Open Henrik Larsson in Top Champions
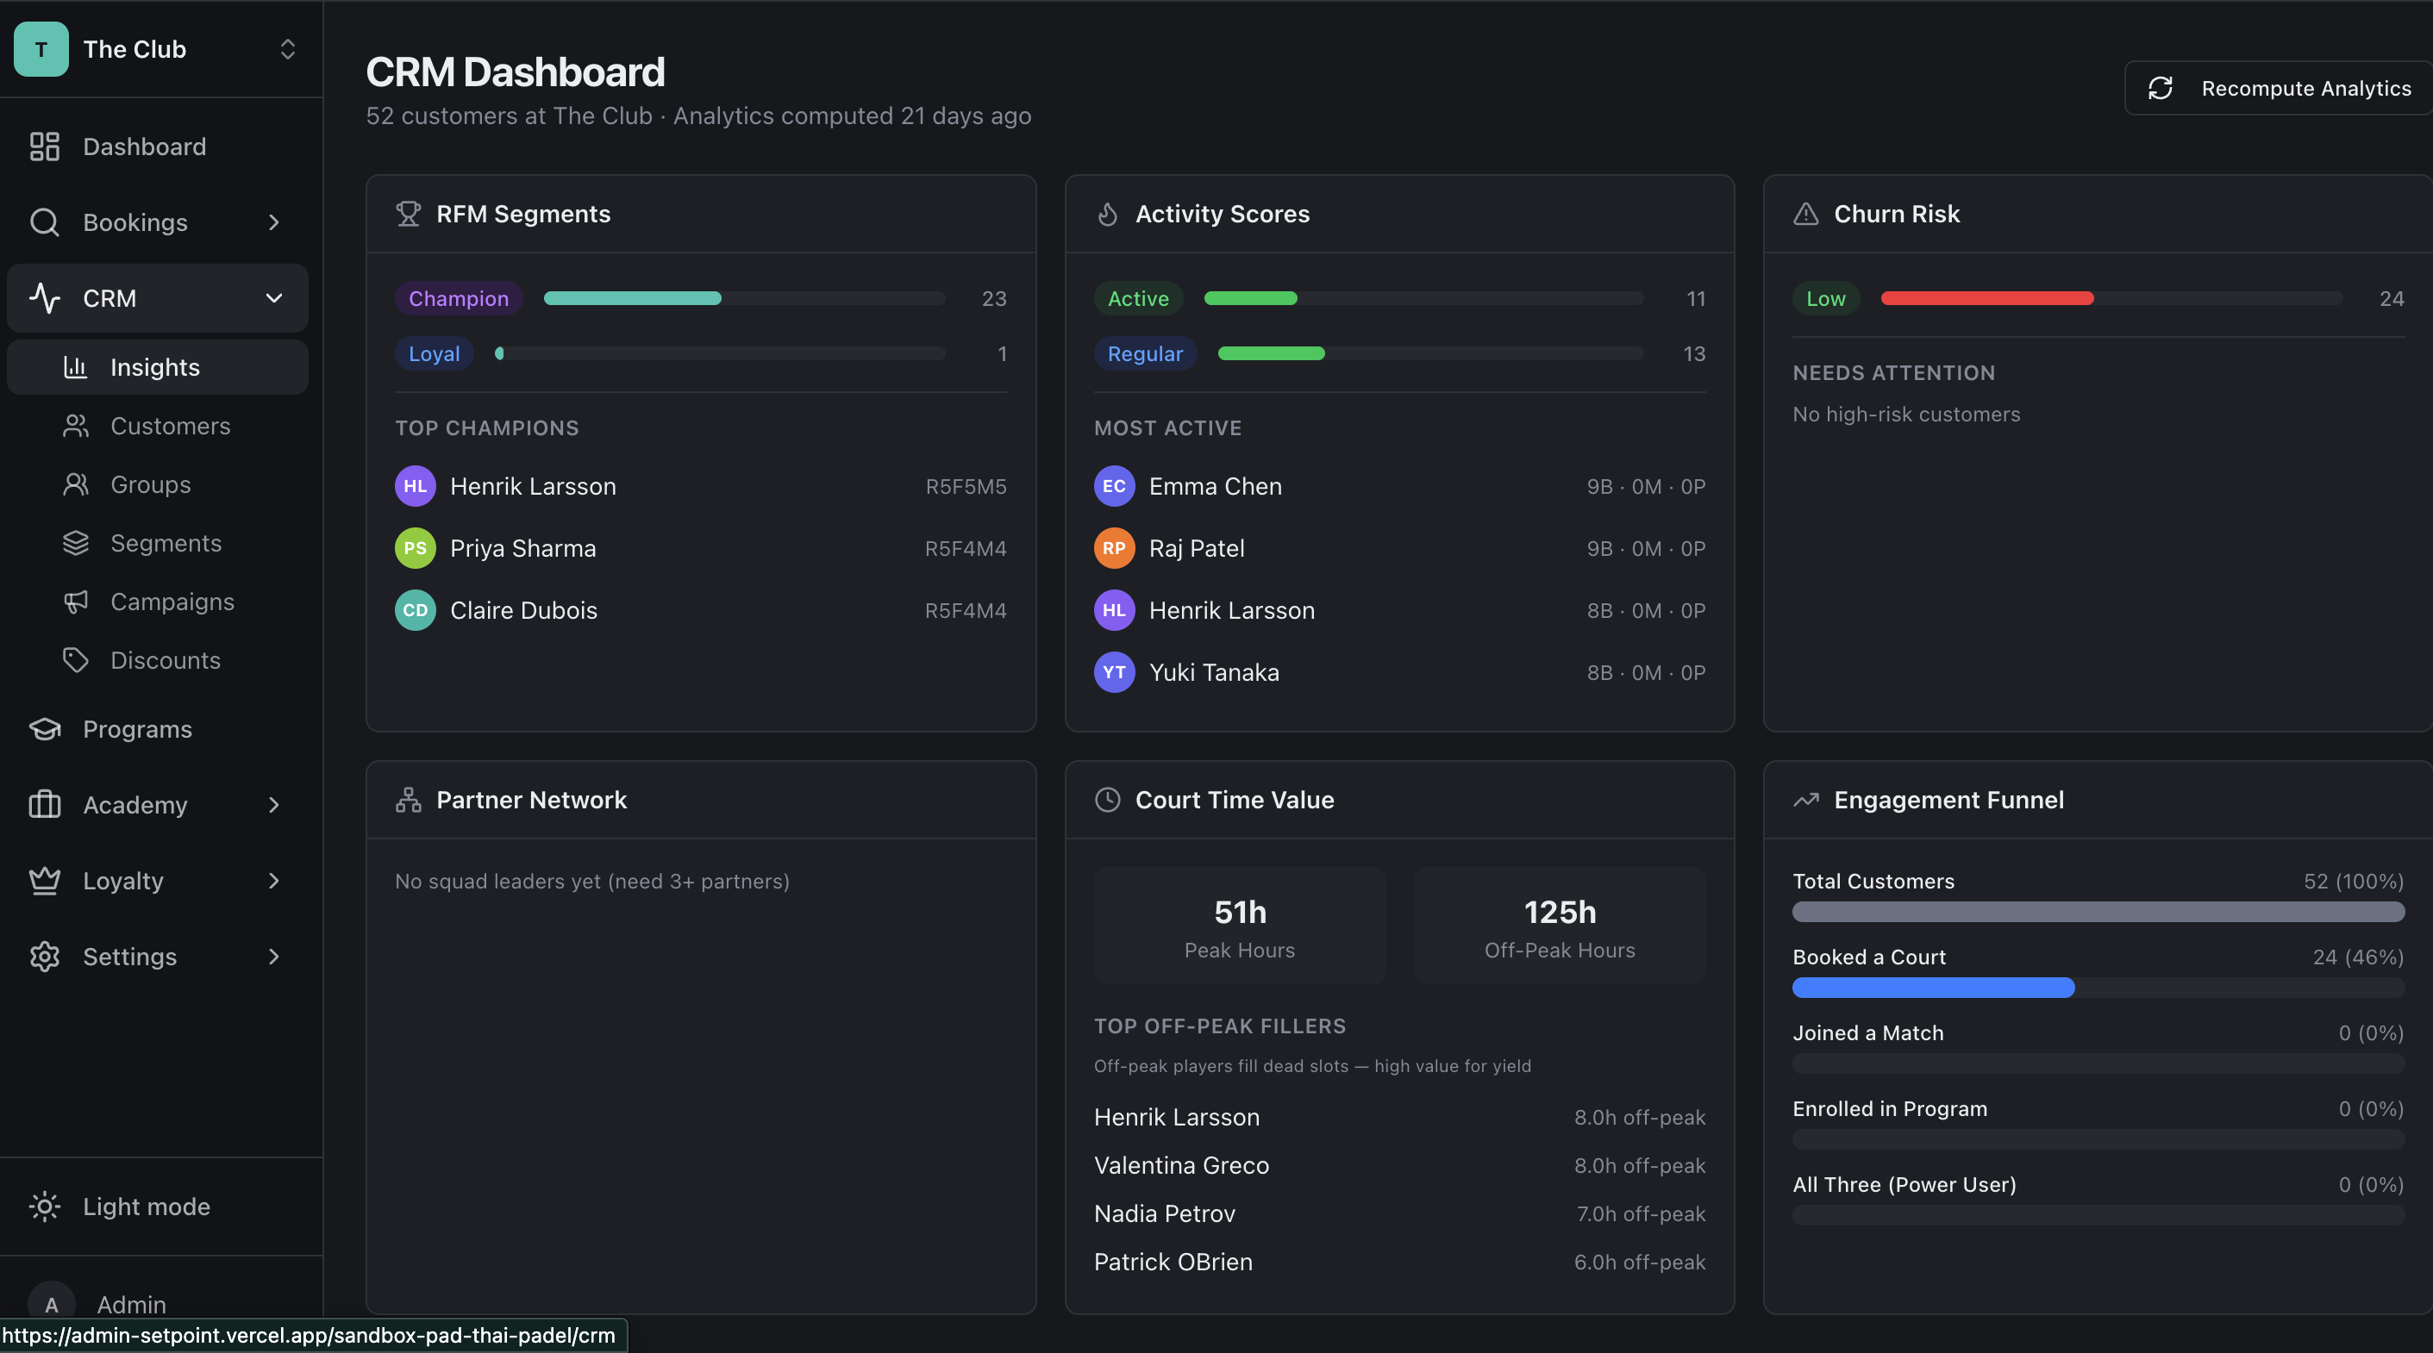This screenshot has width=2433, height=1353. click(700, 486)
